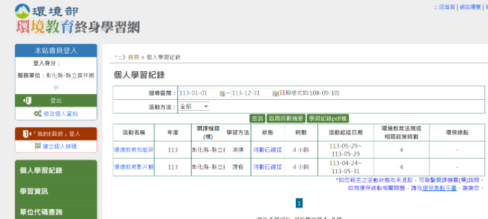This screenshot has width=488, height=219.
Task: Click the gears icon beside 修改個人資料
Action: coord(37,114)
